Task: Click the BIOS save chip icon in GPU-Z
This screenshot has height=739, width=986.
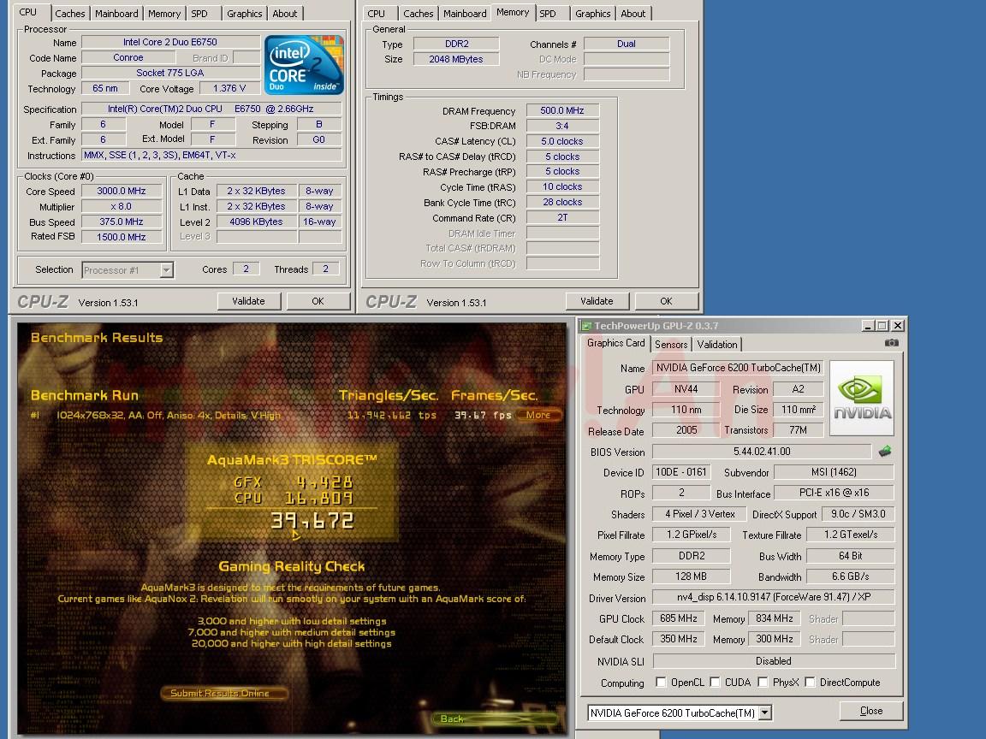Action: click(885, 452)
